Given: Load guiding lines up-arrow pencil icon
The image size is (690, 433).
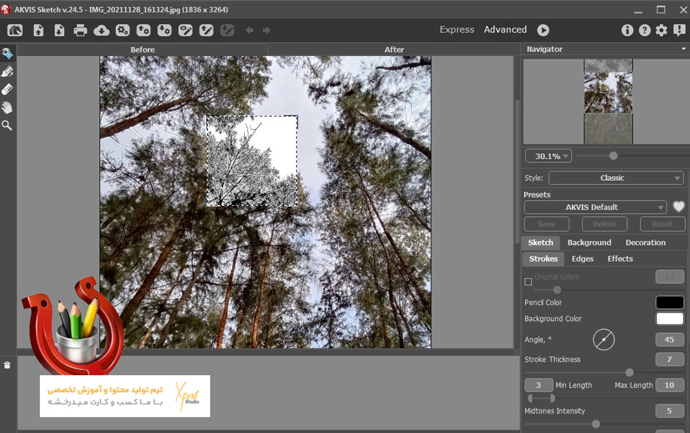Looking at the screenshot, I should [x=206, y=30].
